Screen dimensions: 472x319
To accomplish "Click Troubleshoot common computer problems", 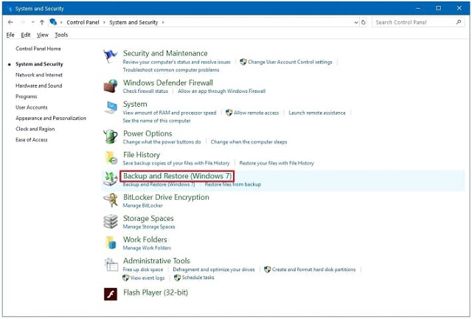I will coord(171,70).
